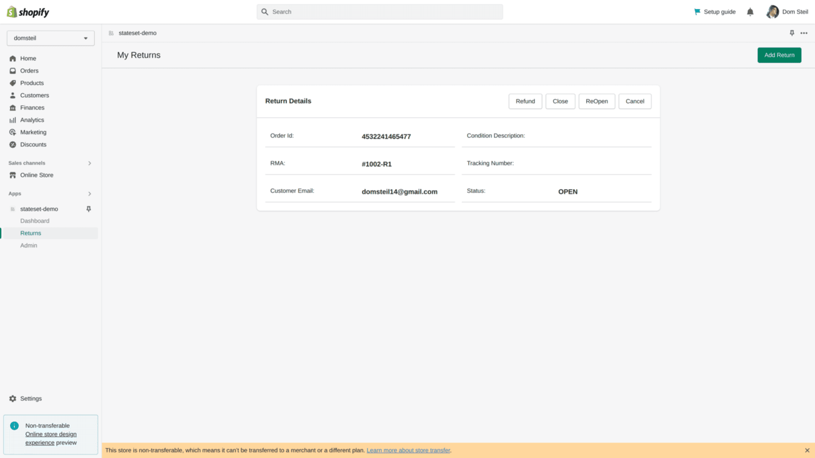
Task: Open Learn more about store transfer link
Action: (408, 450)
